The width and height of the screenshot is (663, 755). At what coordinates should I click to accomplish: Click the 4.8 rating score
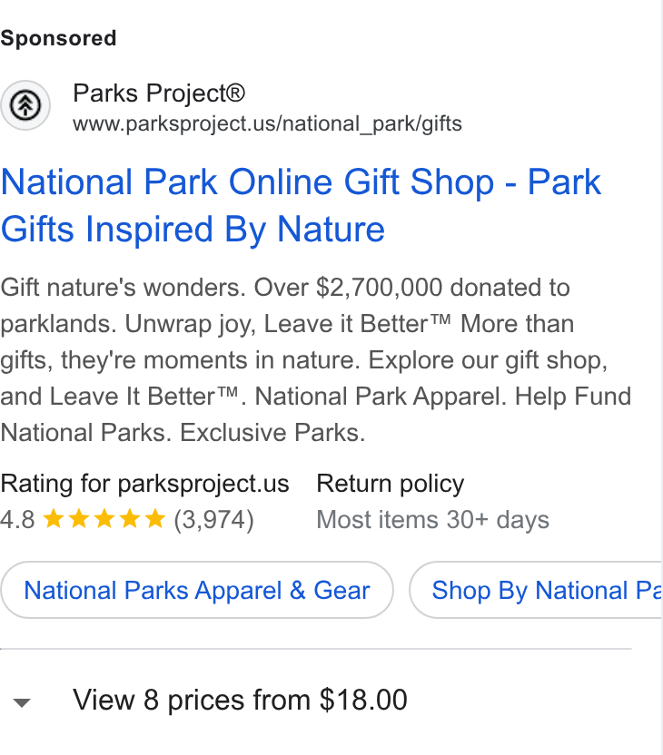point(17,520)
